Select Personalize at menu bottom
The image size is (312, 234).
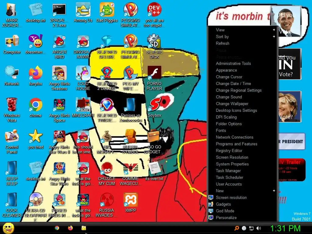pos(243,218)
